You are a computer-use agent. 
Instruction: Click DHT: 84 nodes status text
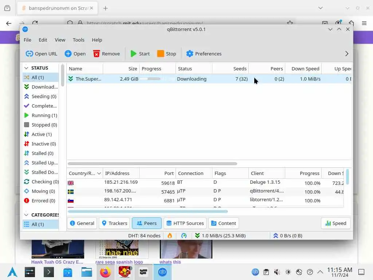tap(144, 236)
